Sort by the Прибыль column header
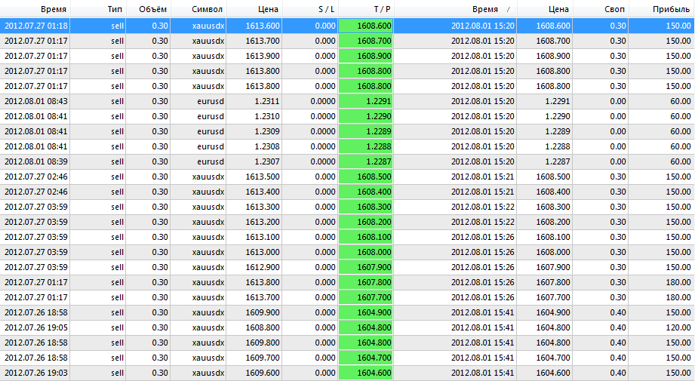This screenshot has width=695, height=381. click(661, 9)
